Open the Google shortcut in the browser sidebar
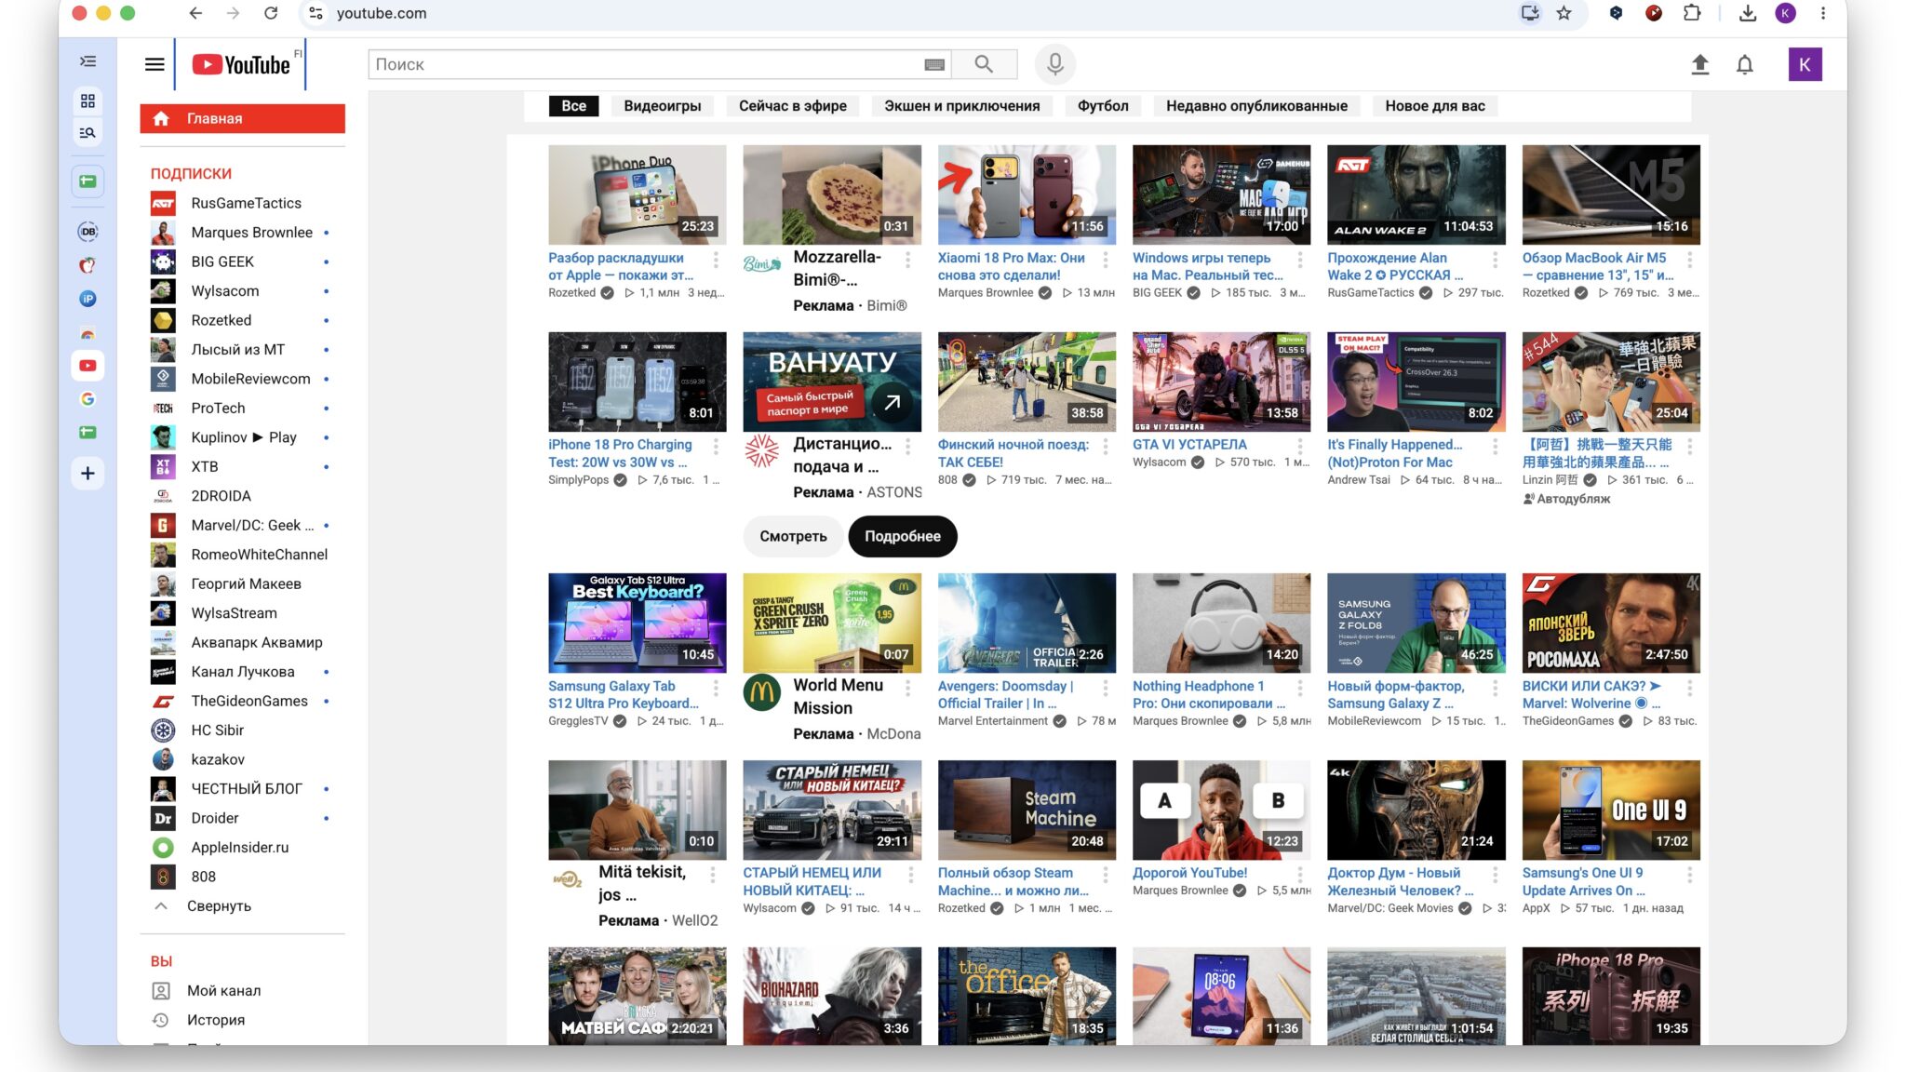The height and width of the screenshot is (1072, 1906). (87, 399)
